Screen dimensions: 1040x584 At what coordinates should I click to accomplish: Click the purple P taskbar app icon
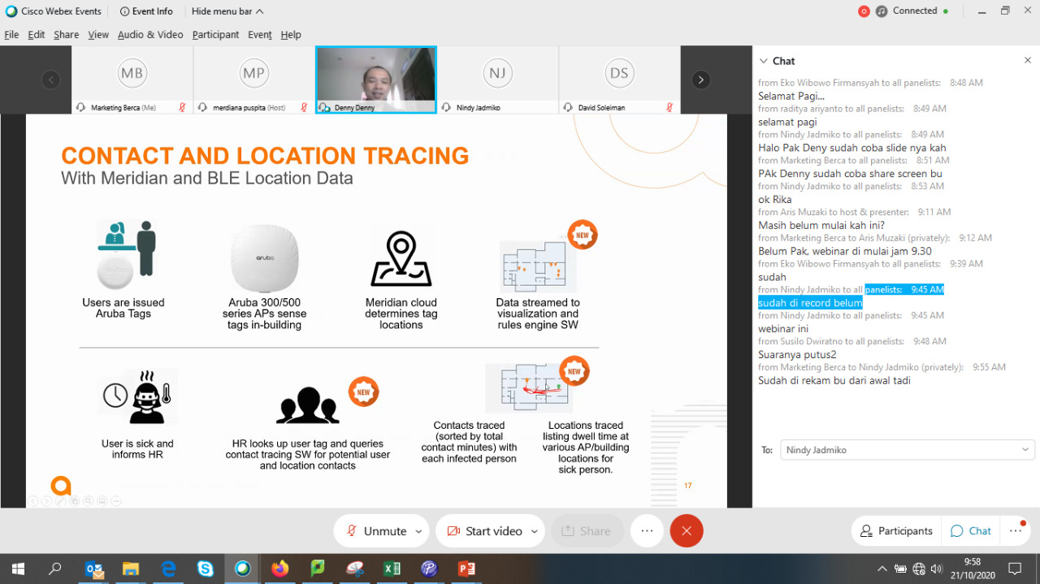click(429, 569)
